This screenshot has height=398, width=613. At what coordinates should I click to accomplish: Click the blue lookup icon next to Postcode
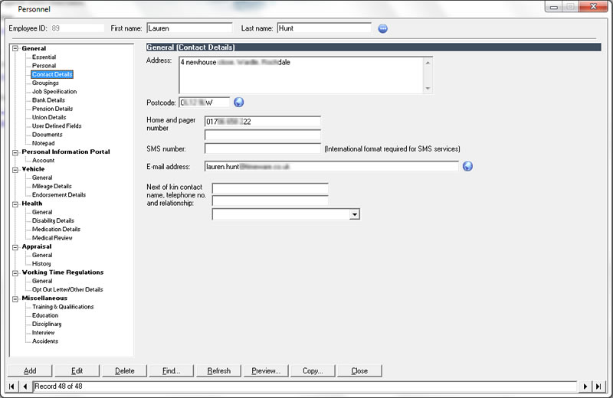click(x=238, y=102)
